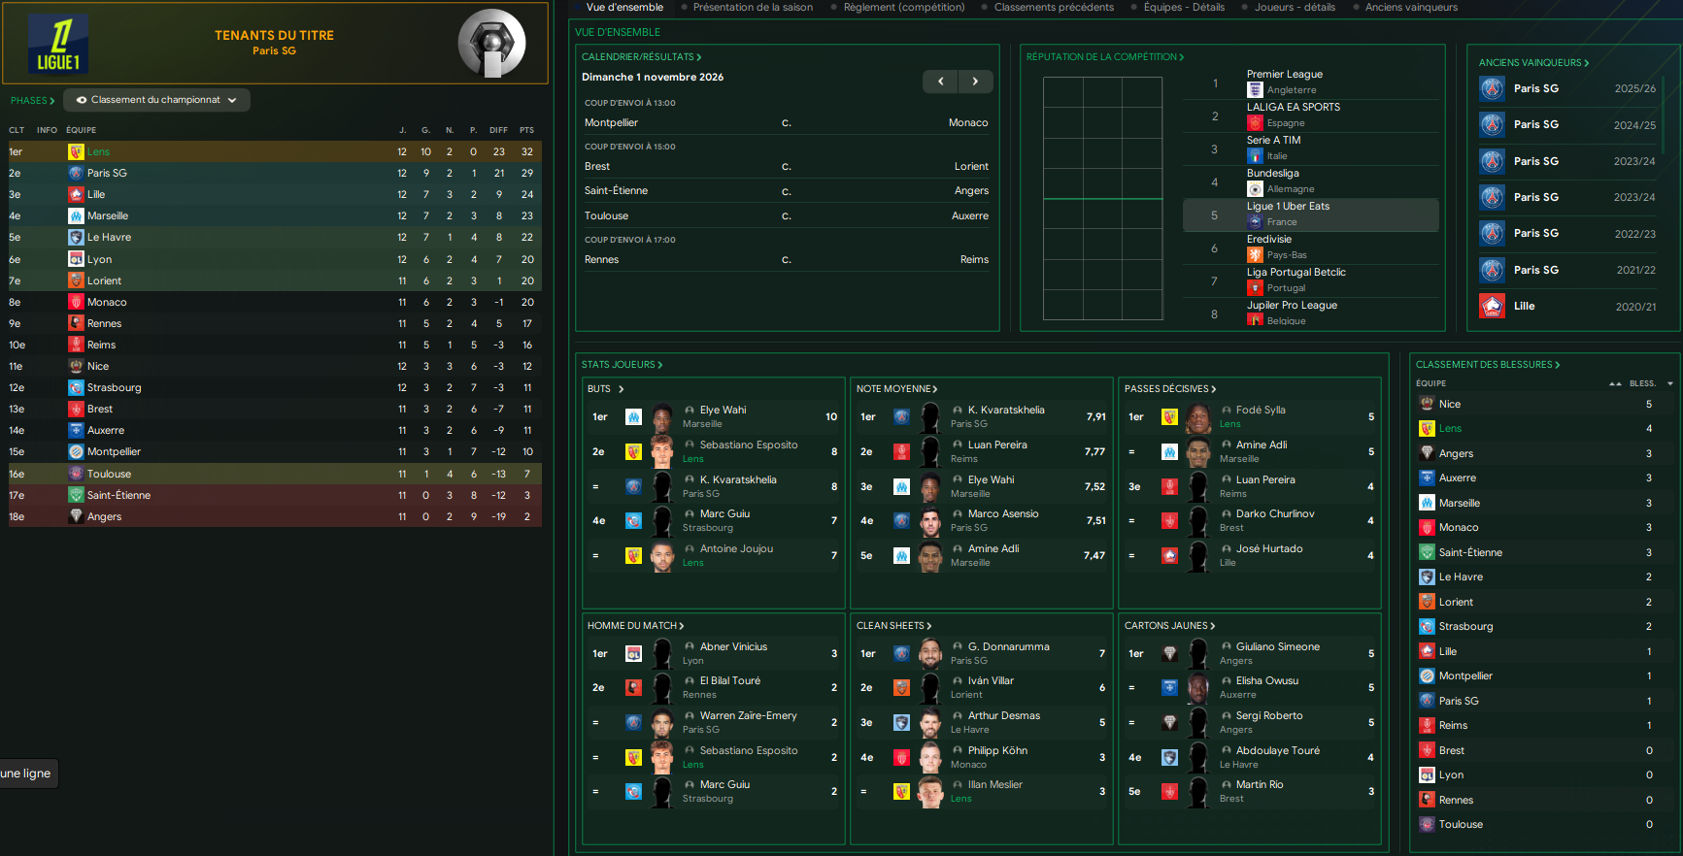Click the Netherlands flag under Eredivisie
Image resolution: width=1683 pixels, height=856 pixels.
tap(1255, 255)
